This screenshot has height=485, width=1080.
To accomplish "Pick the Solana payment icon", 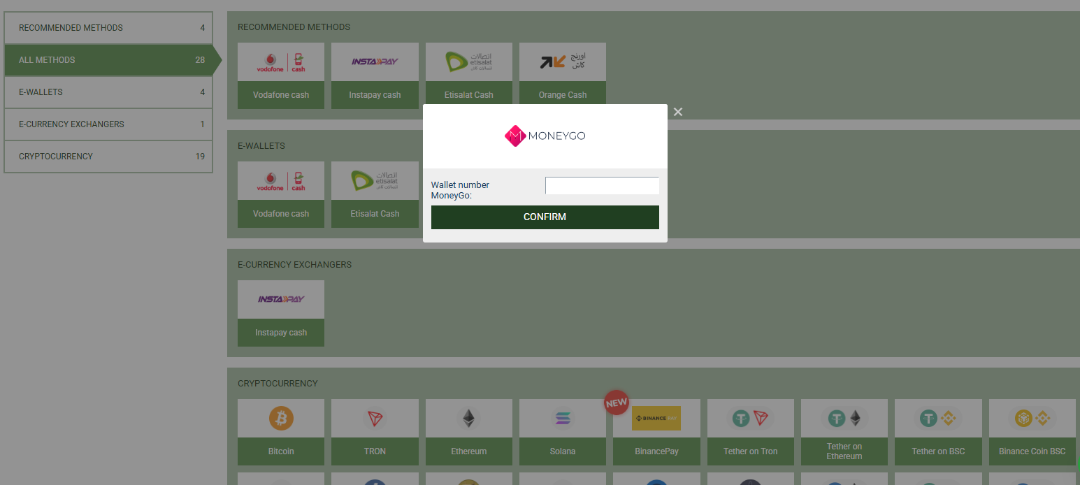I will (562, 419).
